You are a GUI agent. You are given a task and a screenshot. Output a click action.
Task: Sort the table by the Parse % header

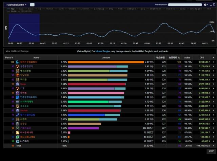coord(9,58)
